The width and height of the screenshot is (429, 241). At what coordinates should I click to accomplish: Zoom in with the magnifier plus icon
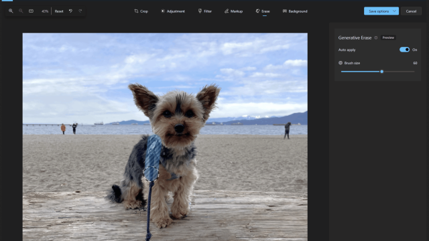[11, 11]
